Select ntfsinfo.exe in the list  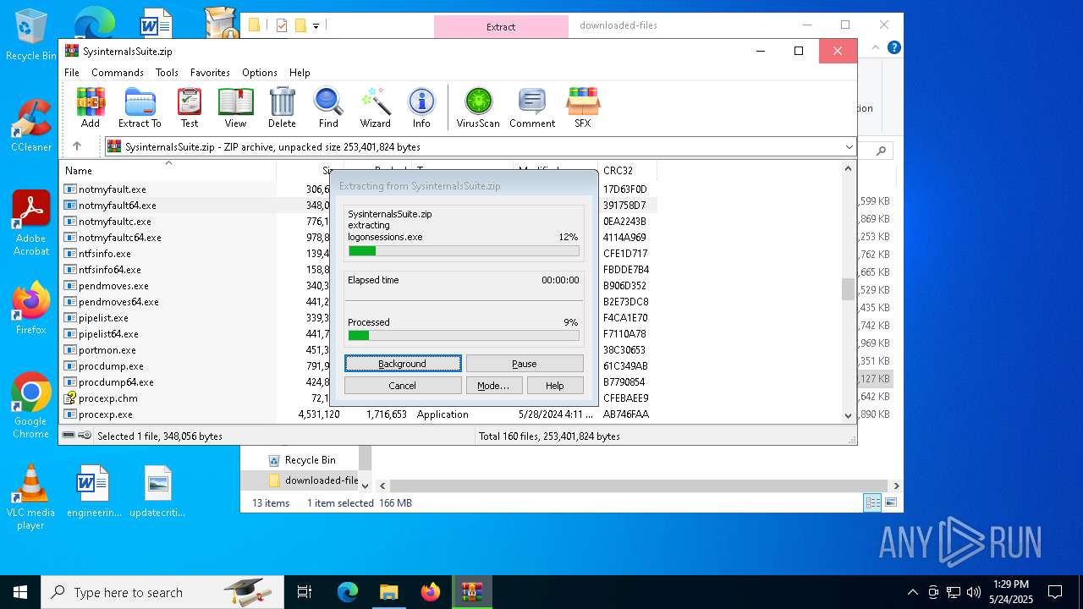[x=104, y=254]
